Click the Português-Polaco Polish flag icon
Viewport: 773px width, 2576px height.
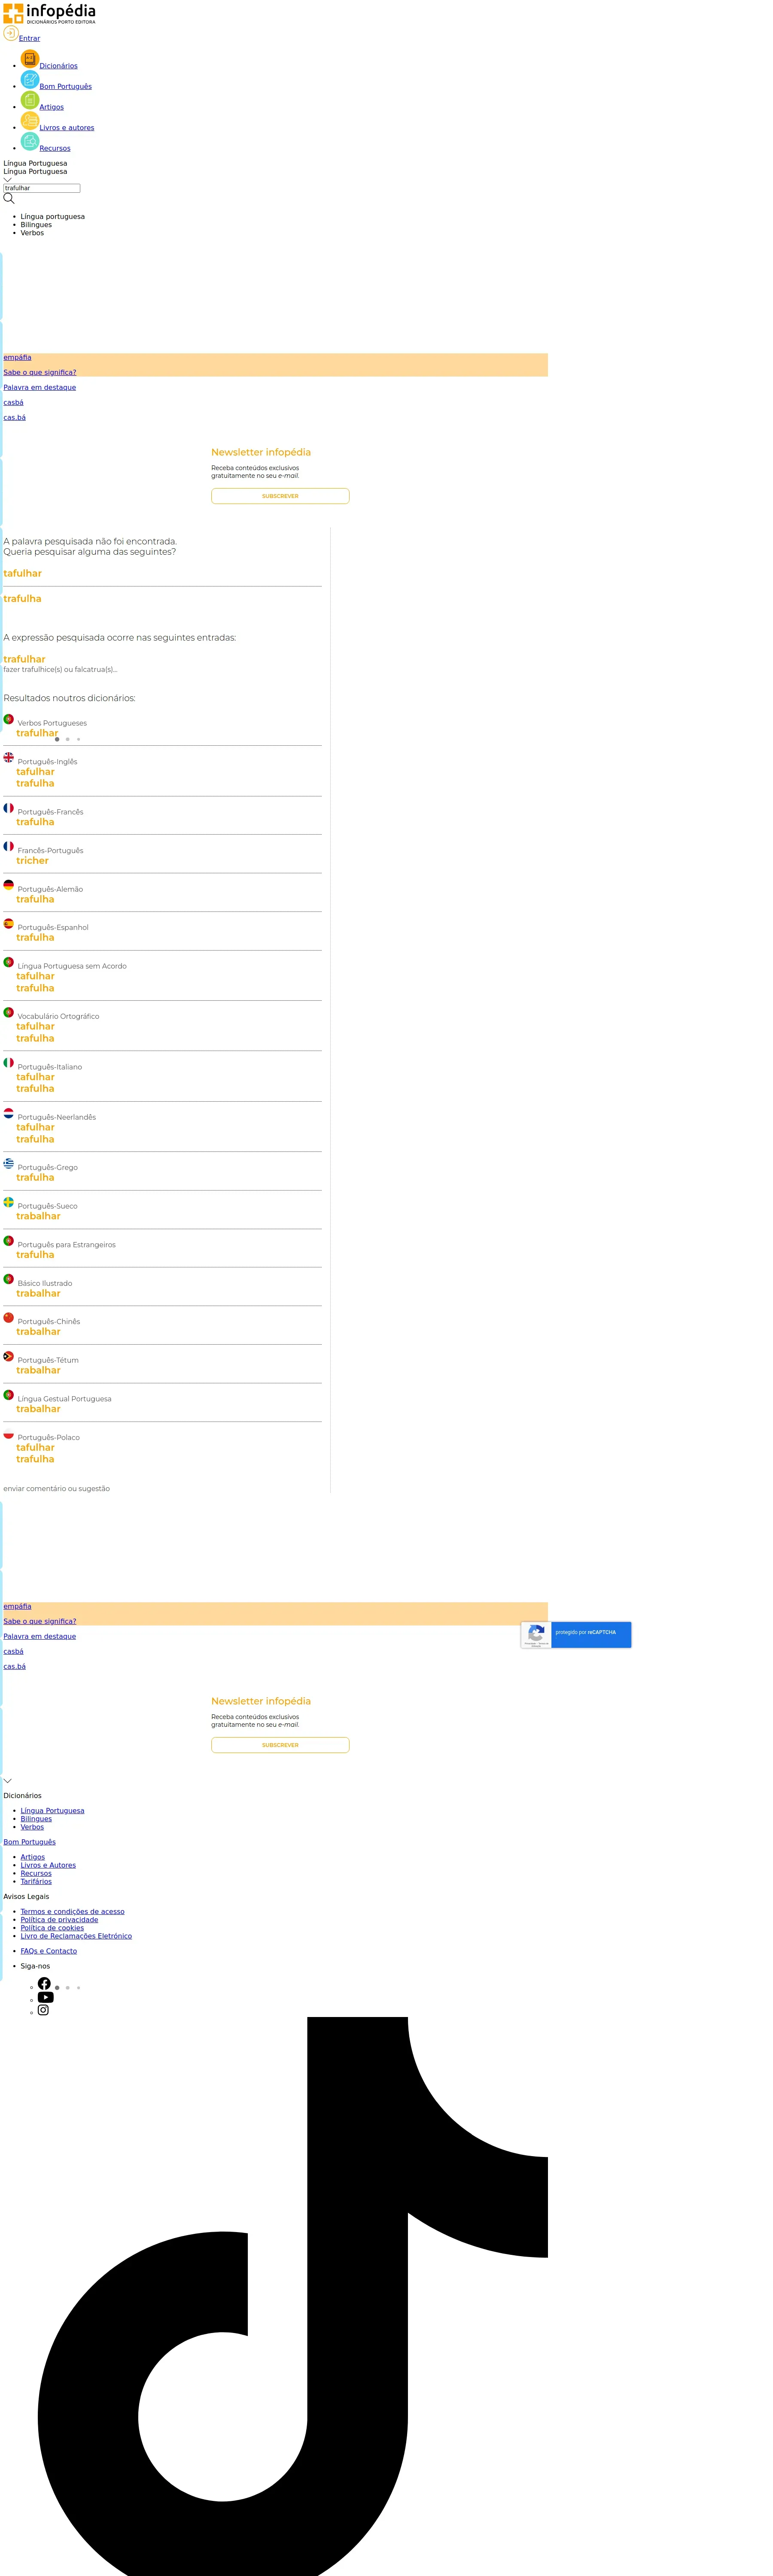pos(8,1434)
